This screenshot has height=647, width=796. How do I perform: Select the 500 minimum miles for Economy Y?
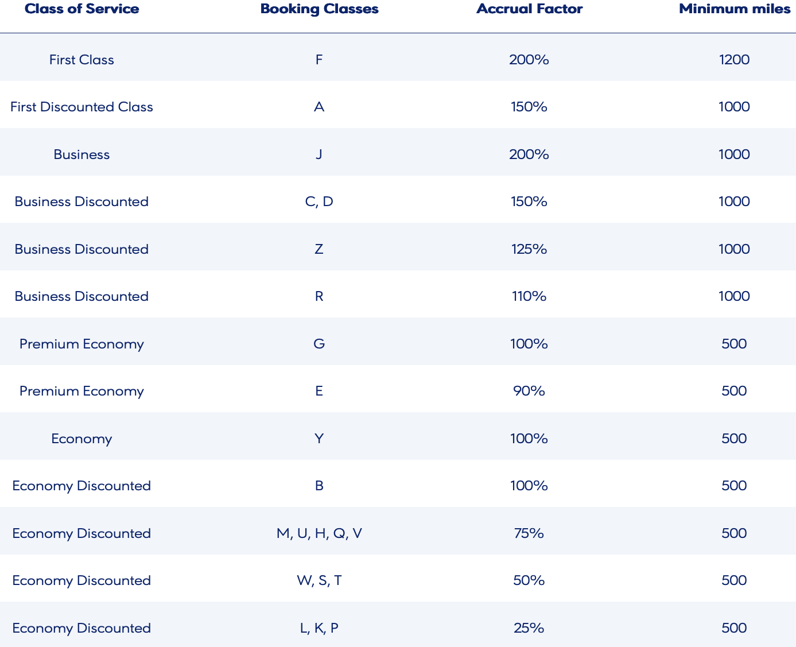tap(735, 439)
